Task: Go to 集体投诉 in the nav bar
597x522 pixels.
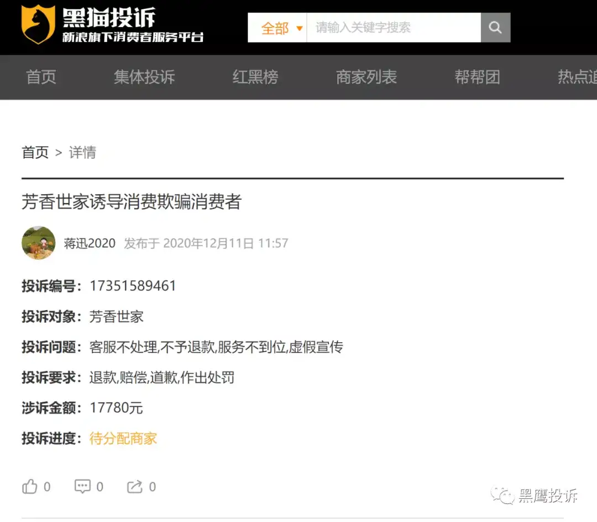Action: click(144, 77)
